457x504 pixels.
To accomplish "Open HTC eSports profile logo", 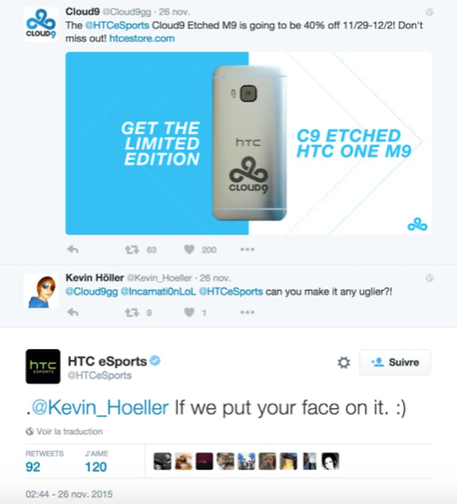I will pyautogui.click(x=43, y=366).
